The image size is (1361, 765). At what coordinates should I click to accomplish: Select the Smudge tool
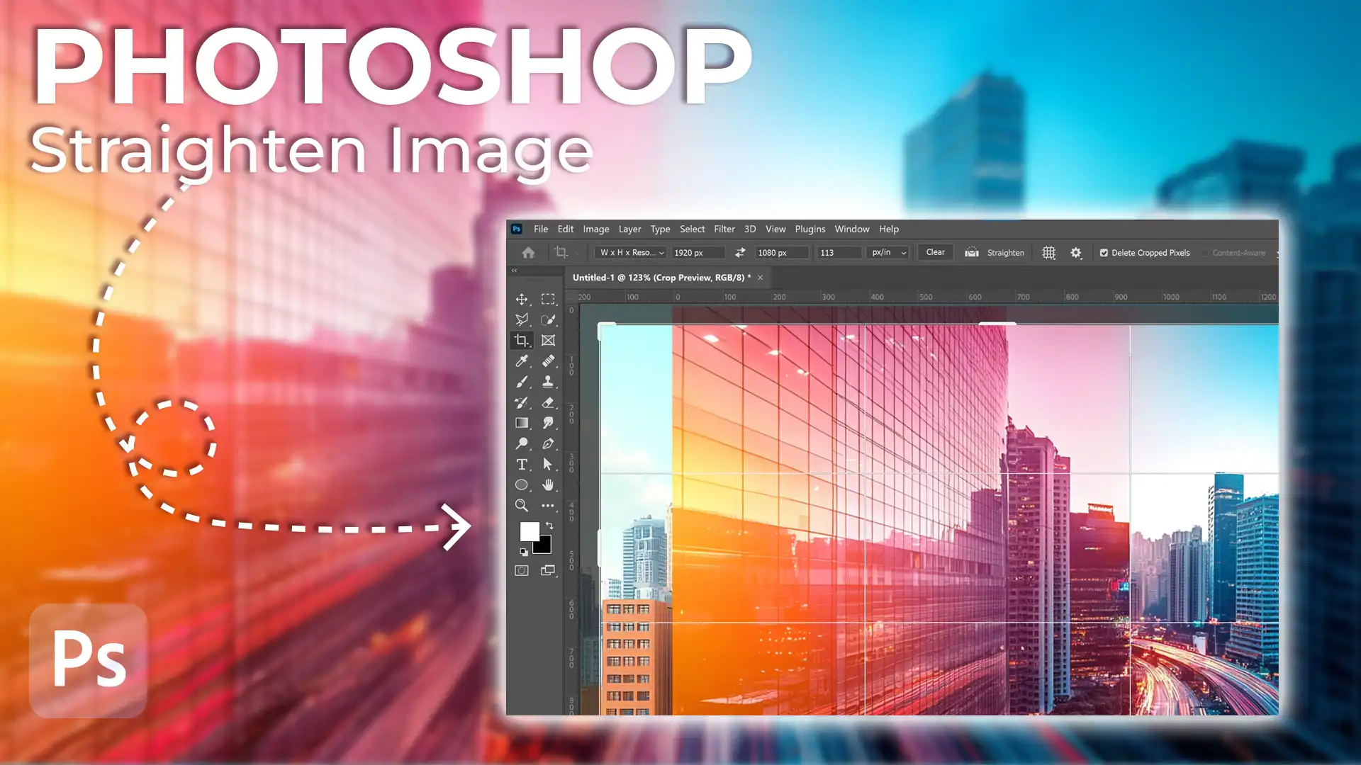coord(548,423)
